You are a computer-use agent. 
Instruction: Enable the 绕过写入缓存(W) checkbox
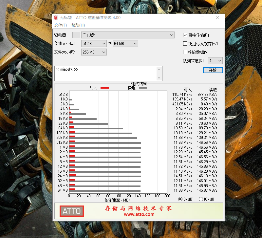(x=185, y=44)
